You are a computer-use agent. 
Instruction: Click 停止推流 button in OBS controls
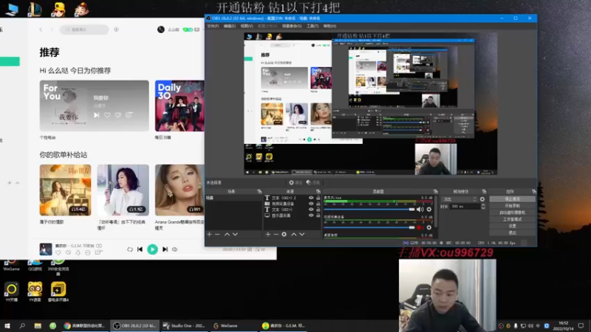click(512, 198)
